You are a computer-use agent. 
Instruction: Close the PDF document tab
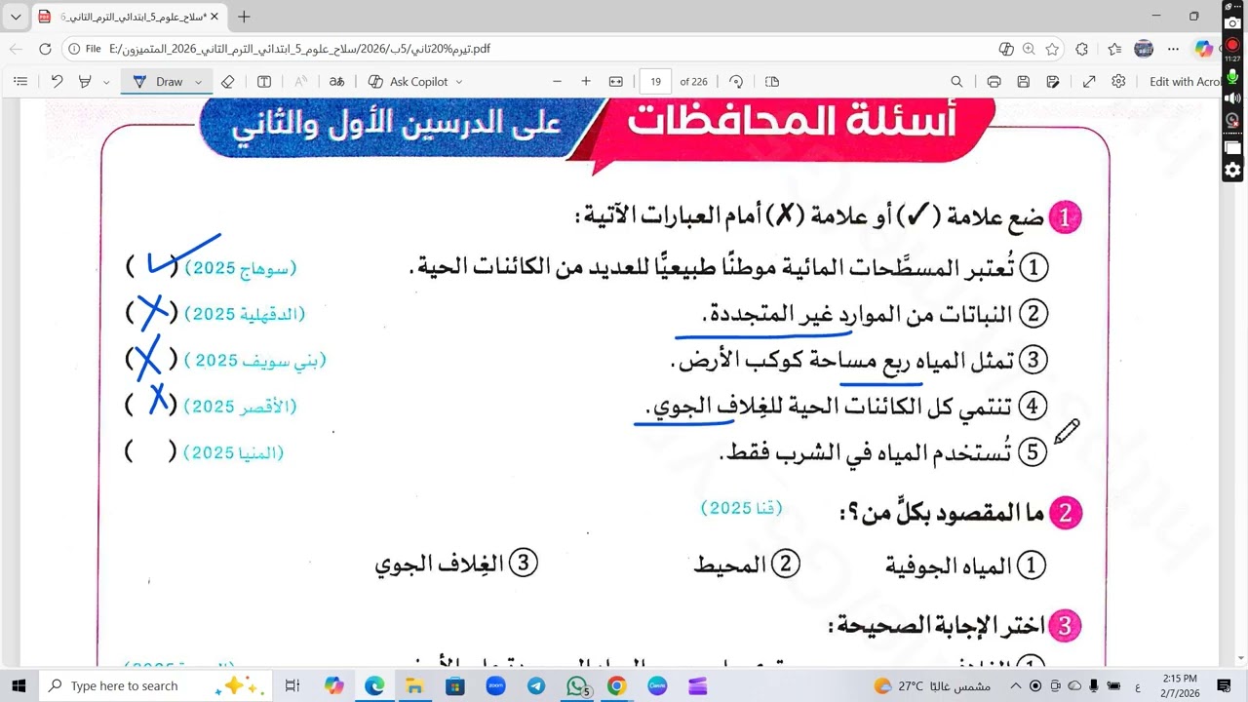214,17
